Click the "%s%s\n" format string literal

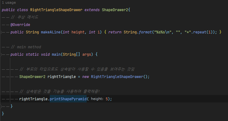pyautogui.click(x=163, y=32)
